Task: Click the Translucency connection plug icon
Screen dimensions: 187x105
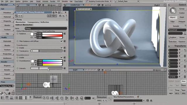Action: click(x=65, y=51)
